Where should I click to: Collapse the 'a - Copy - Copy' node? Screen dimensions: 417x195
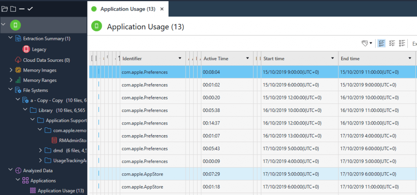pyautogui.click(x=18, y=99)
